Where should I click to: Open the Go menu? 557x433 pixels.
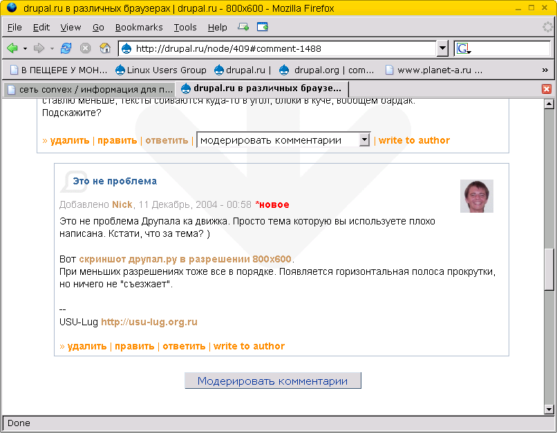tap(98, 28)
